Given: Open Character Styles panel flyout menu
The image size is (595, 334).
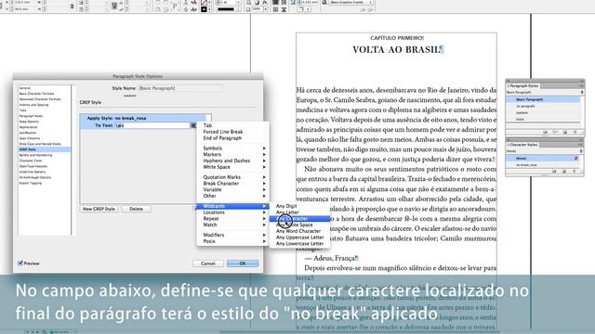Looking at the screenshot, I should 580,145.
